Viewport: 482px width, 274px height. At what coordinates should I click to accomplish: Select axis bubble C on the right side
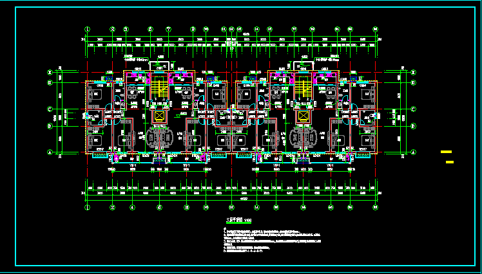pyautogui.click(x=414, y=109)
